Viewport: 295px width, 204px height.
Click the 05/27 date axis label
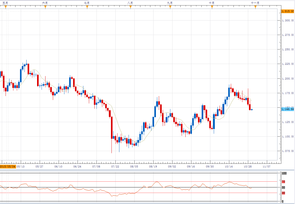(39, 167)
